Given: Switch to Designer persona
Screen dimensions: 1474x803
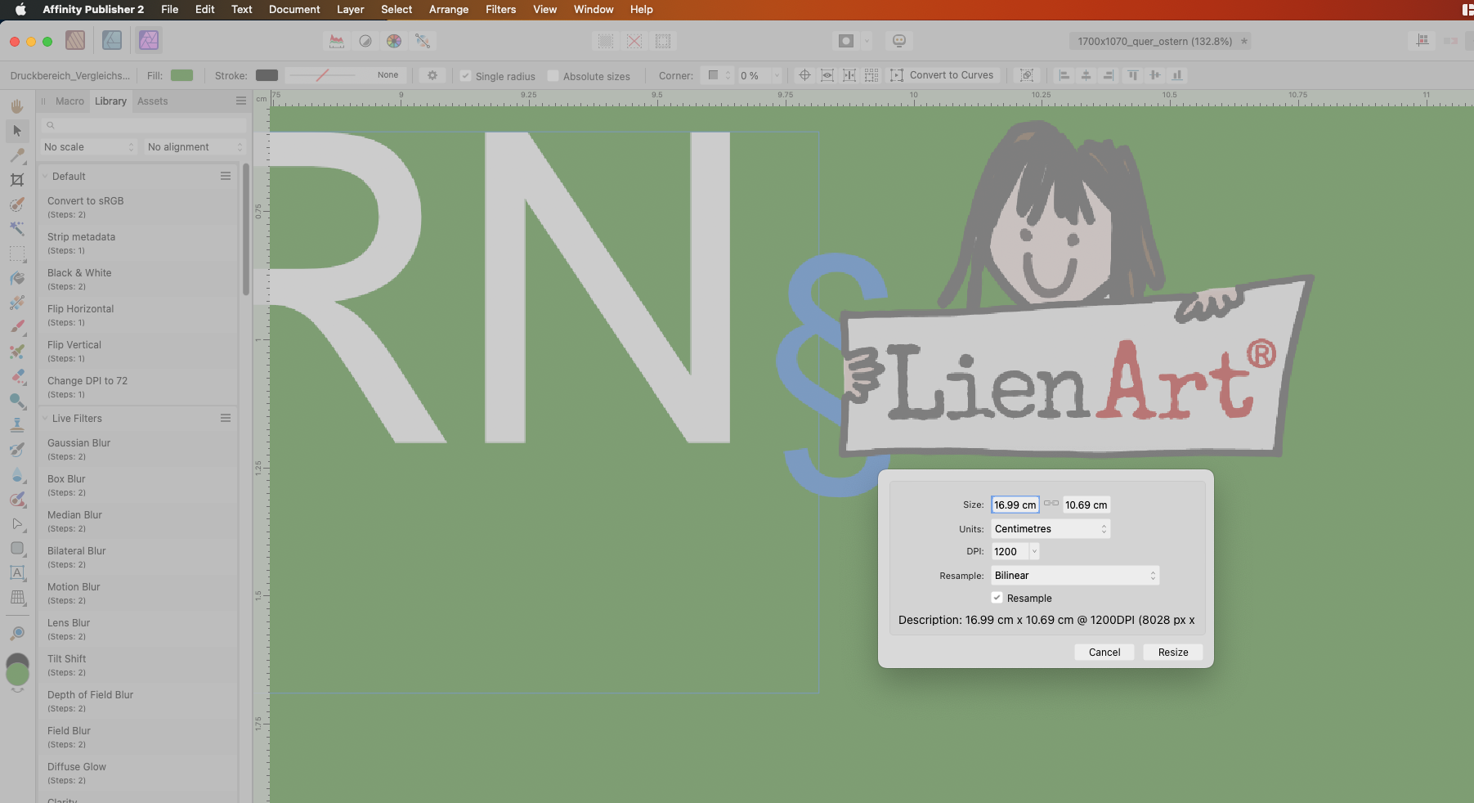Looking at the screenshot, I should pos(112,40).
